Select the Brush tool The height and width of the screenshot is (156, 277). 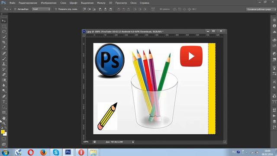click(4, 58)
